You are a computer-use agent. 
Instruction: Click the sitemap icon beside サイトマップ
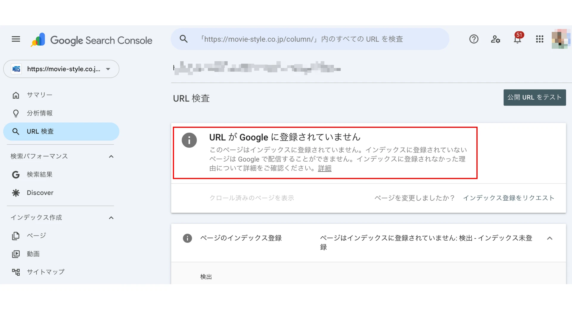[x=16, y=272]
